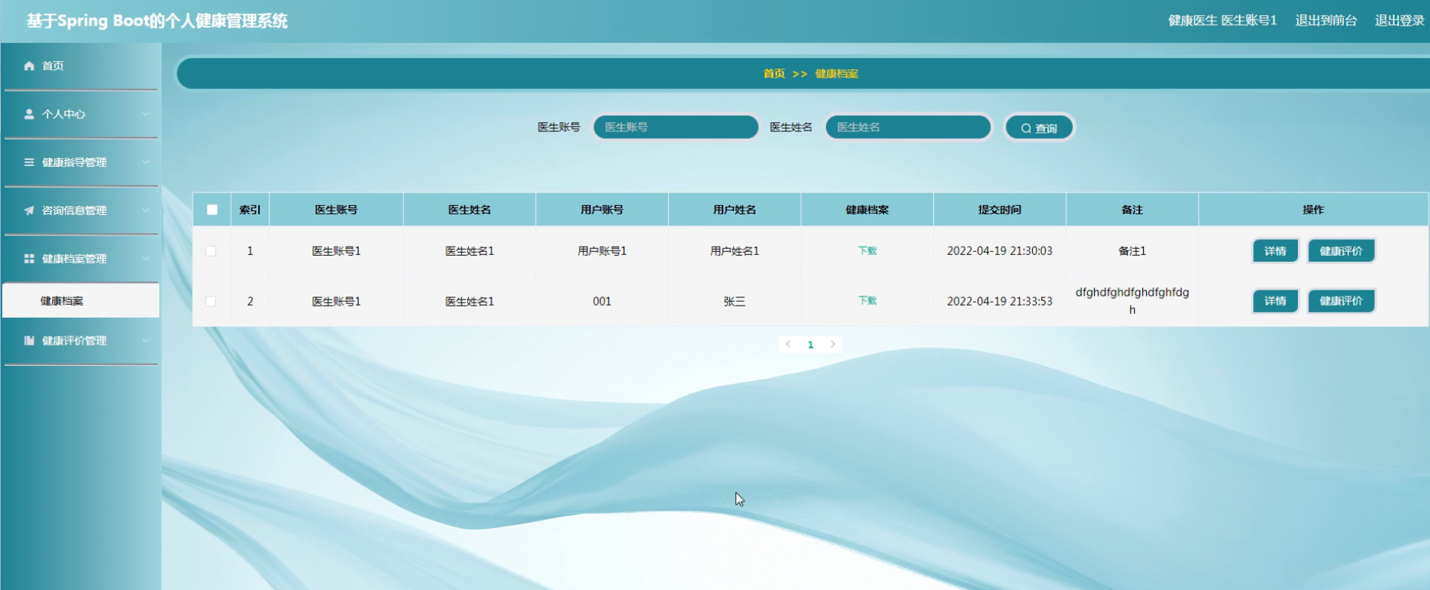Click the 001 user account cell

pos(602,301)
